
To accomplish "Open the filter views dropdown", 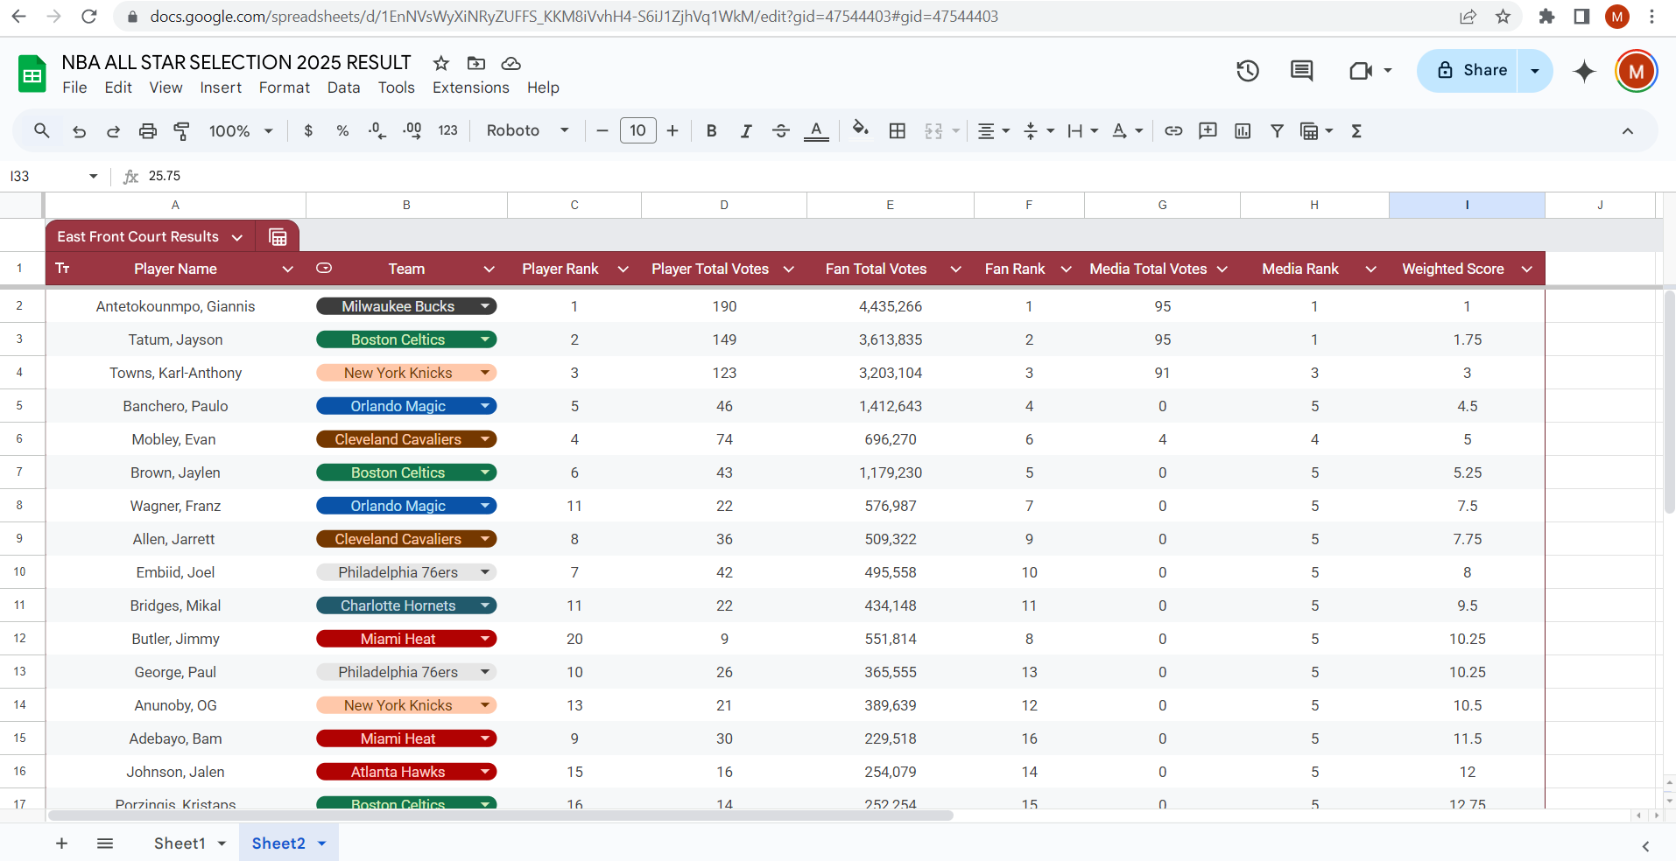I will [1316, 131].
